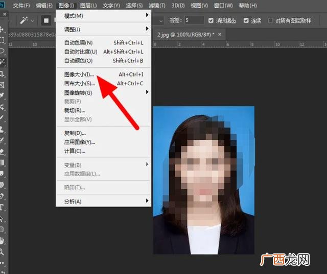This screenshot has width=327, height=274.
Task: Click the new selection mode square icon
Action: [x=46, y=20]
